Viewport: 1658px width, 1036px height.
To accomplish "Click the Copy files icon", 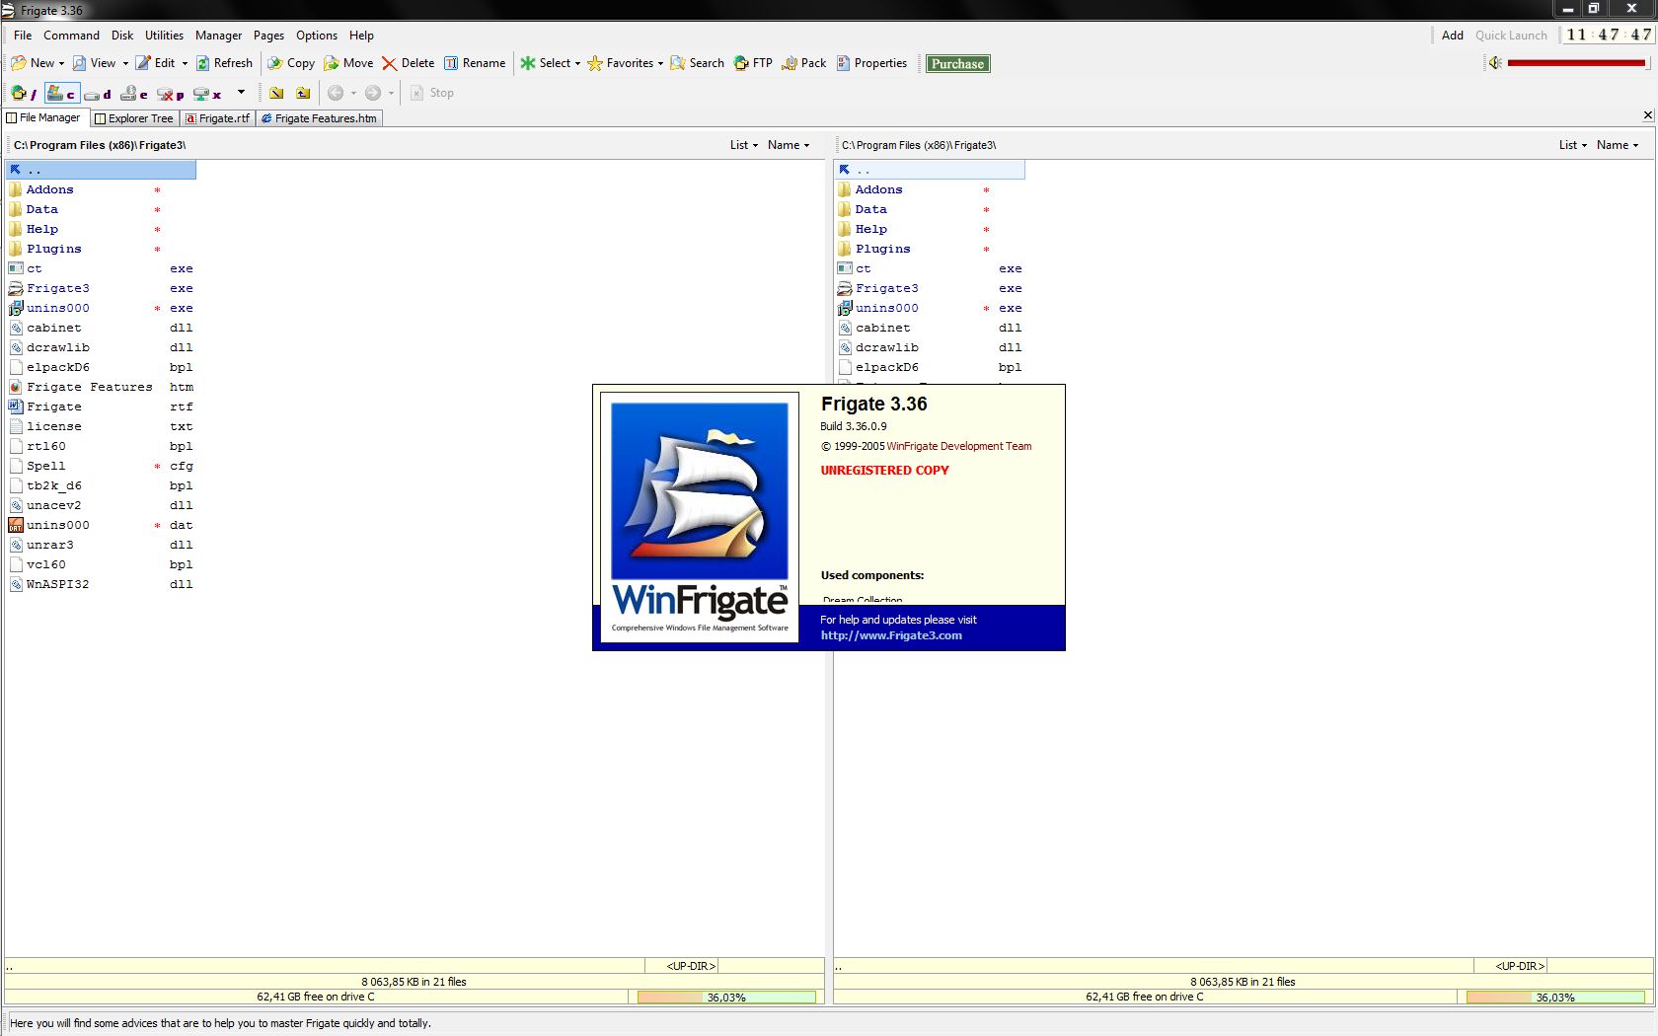I will (x=275, y=63).
